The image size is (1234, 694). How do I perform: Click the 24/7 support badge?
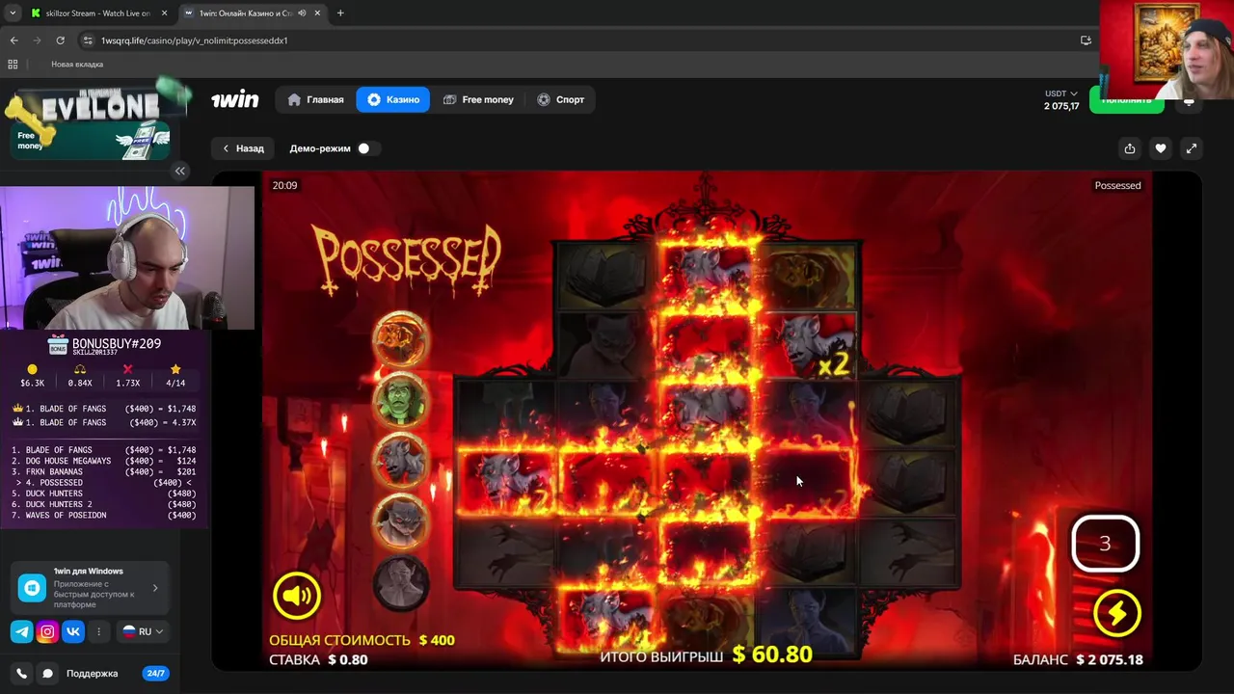(x=155, y=674)
